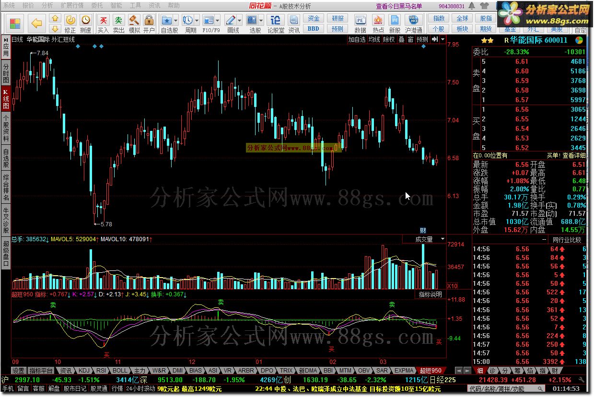Collapse the left sidebar with top arrow
The image size is (594, 397).
6,39
